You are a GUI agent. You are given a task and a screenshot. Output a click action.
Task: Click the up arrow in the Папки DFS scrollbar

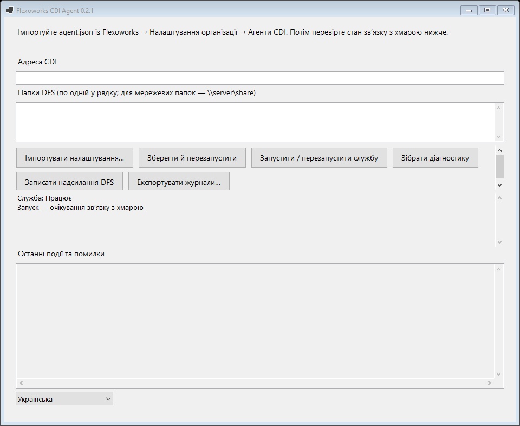click(498, 108)
